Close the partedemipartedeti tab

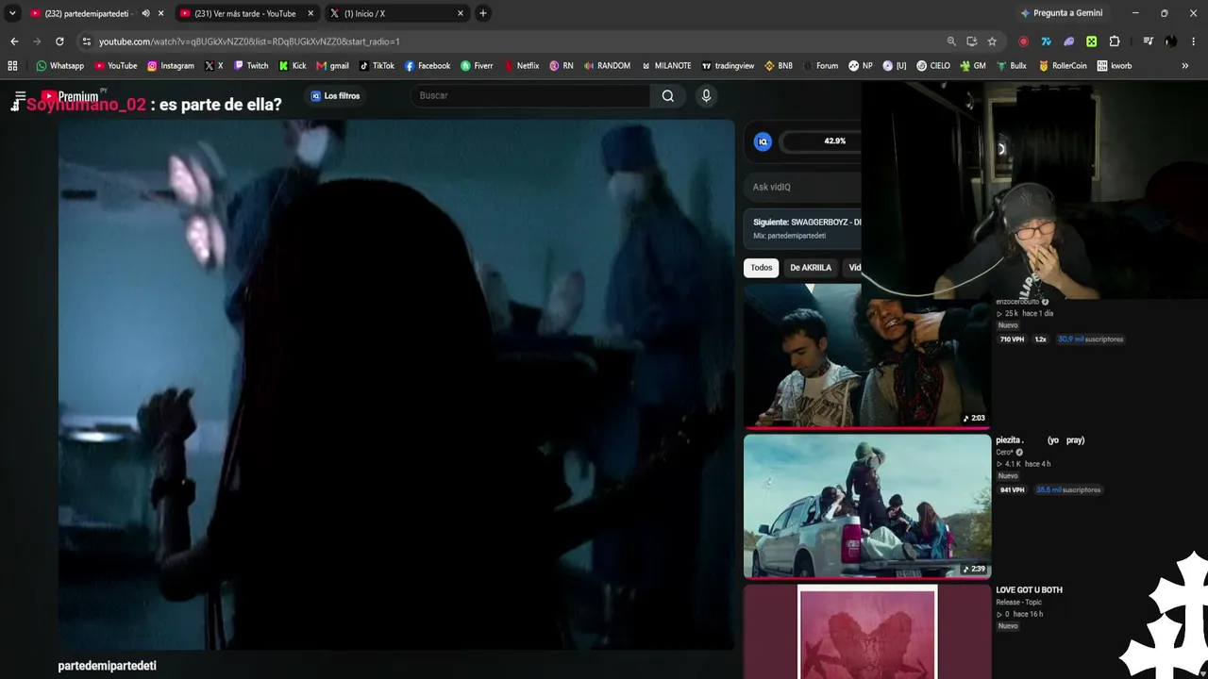tap(161, 13)
